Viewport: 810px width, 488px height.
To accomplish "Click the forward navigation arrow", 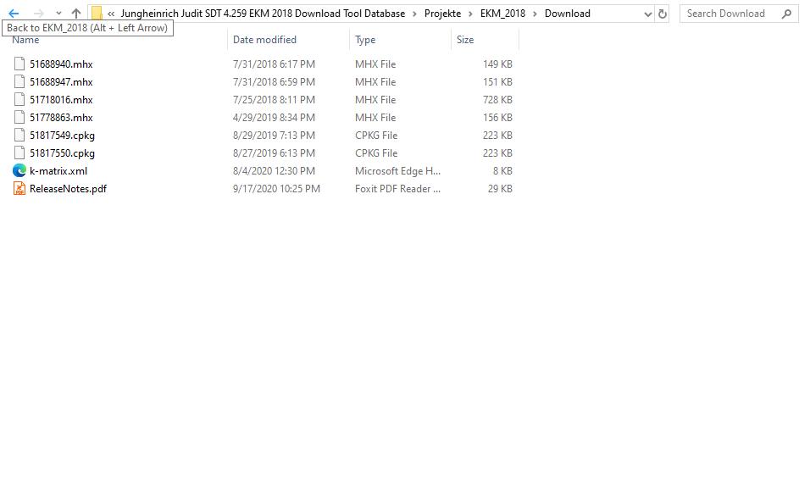I will [38, 14].
